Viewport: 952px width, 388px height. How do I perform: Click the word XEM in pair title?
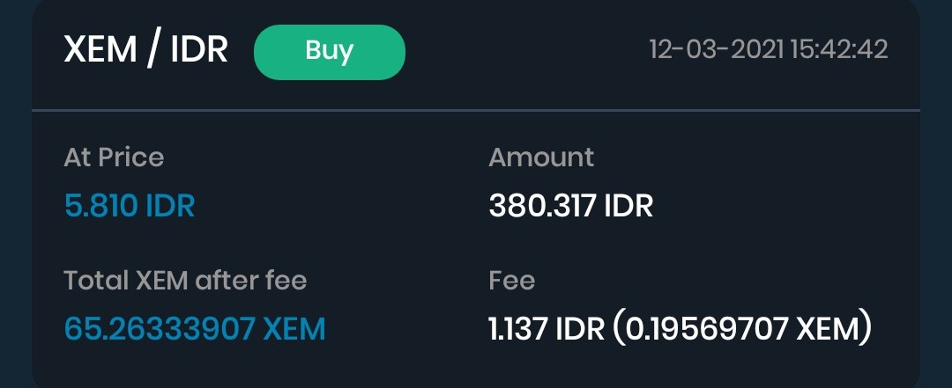[100, 50]
